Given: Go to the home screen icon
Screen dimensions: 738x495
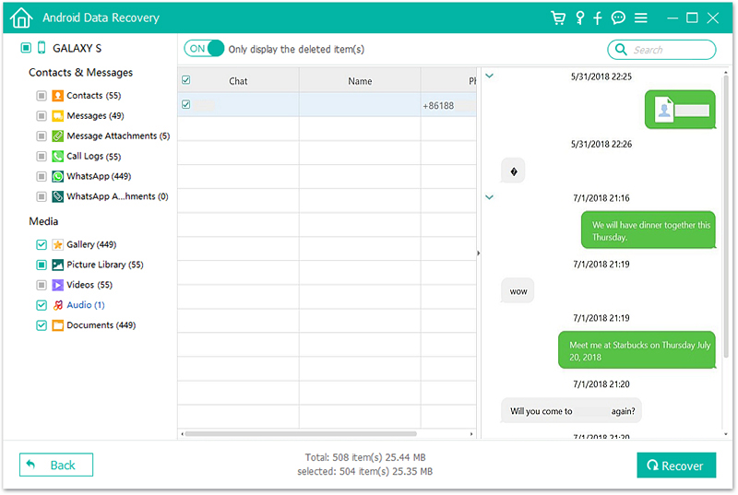Looking at the screenshot, I should point(21,18).
